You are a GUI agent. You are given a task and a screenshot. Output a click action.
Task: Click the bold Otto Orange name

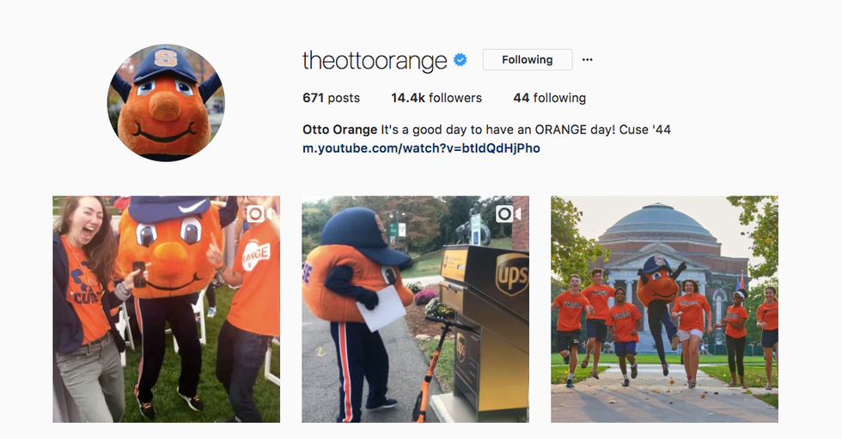[x=340, y=129]
